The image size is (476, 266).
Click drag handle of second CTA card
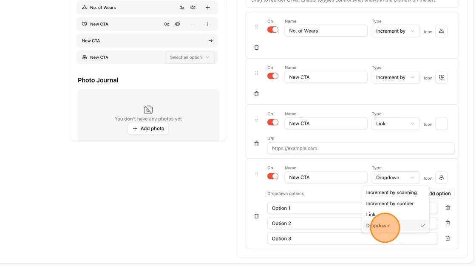tap(257, 73)
